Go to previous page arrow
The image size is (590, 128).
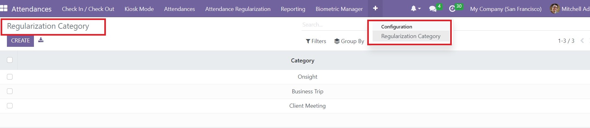tap(582, 41)
